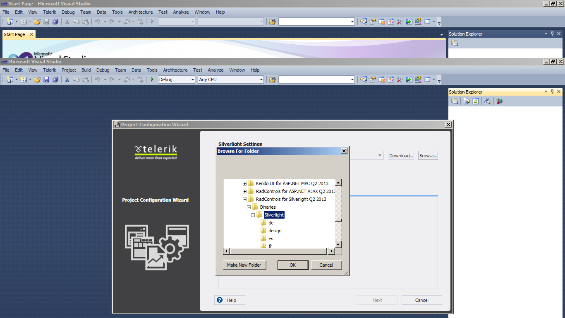Click magnifier diagram icon in front Solution Explorer
The image size is (565, 318).
488,101
